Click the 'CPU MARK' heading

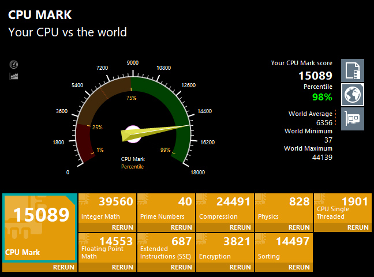click(x=40, y=15)
